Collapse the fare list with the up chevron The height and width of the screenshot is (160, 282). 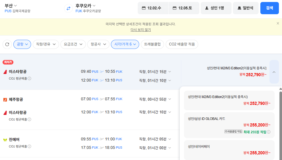(x=274, y=72)
